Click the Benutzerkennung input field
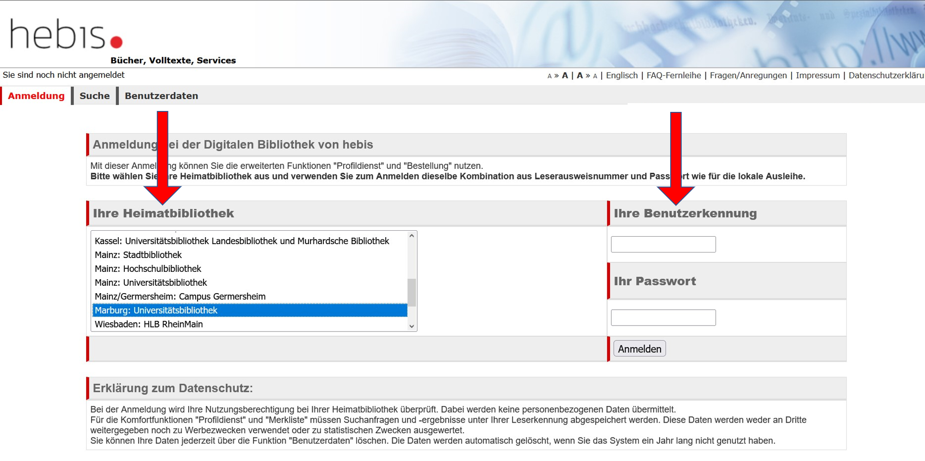Image resolution: width=925 pixels, height=461 pixels. pyautogui.click(x=663, y=244)
